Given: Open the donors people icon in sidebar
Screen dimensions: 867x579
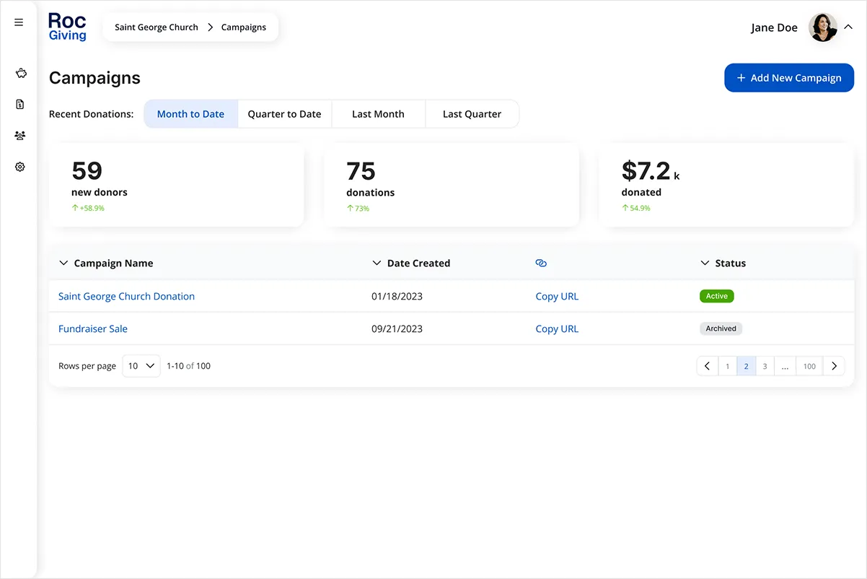Looking at the screenshot, I should click(x=20, y=136).
